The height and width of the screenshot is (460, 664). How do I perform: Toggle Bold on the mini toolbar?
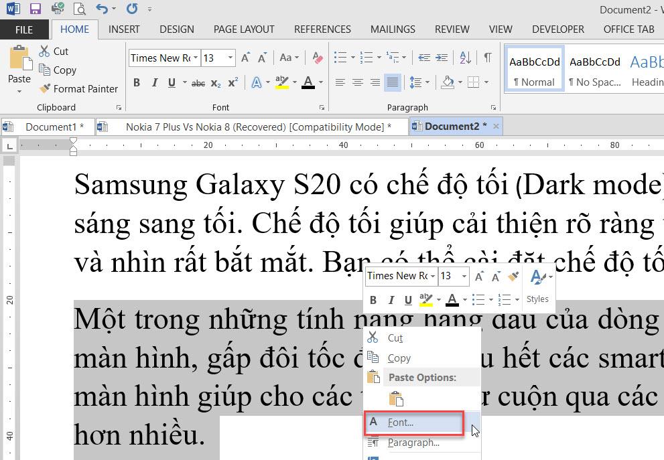[x=373, y=299]
